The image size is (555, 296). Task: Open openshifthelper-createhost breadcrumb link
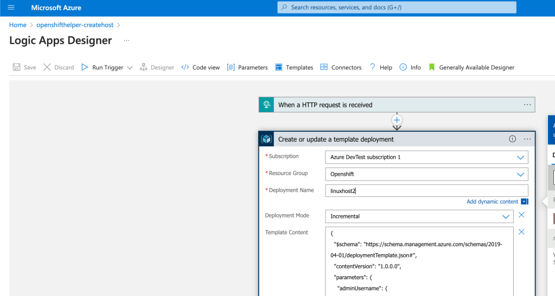tap(75, 25)
